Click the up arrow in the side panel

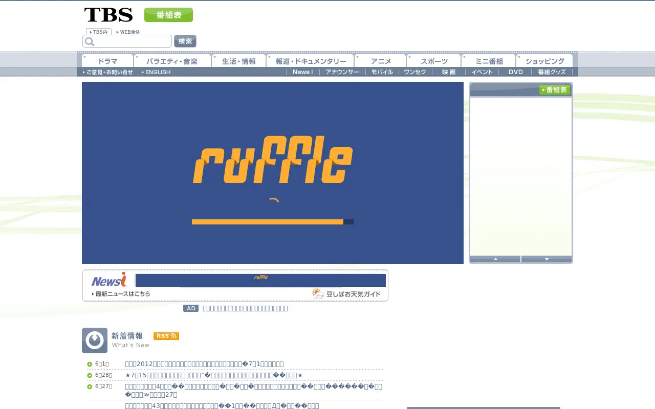(x=495, y=259)
